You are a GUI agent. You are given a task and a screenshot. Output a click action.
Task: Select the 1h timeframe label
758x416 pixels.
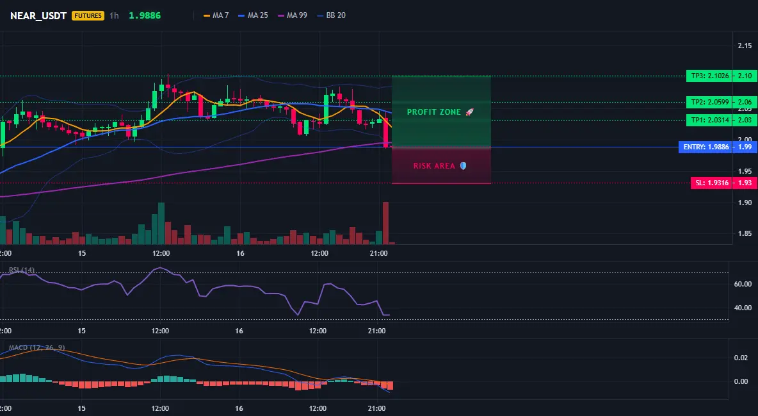pos(114,15)
